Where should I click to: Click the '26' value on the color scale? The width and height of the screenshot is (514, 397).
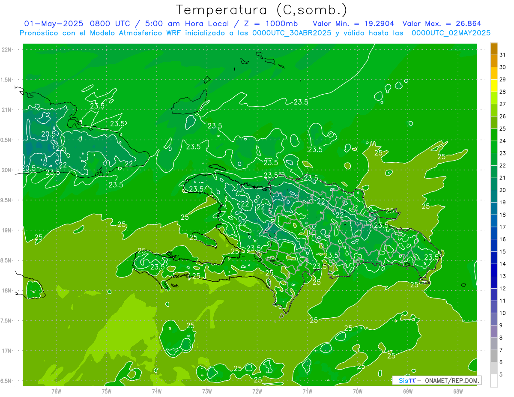click(x=503, y=116)
